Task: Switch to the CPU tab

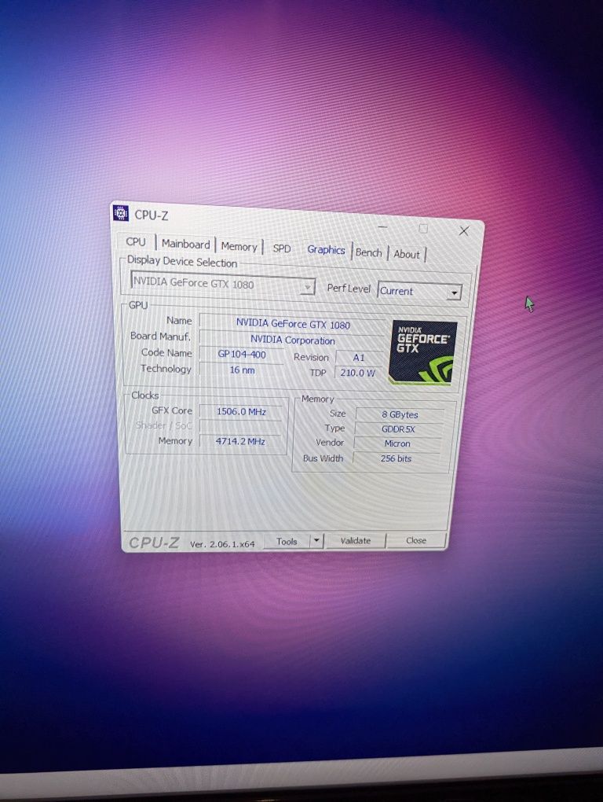Action: coord(136,241)
